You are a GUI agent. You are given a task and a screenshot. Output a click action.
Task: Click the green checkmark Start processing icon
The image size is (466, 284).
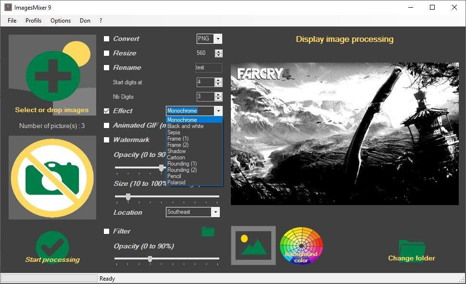coord(52,247)
